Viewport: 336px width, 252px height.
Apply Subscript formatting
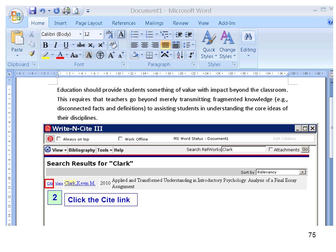point(91,45)
